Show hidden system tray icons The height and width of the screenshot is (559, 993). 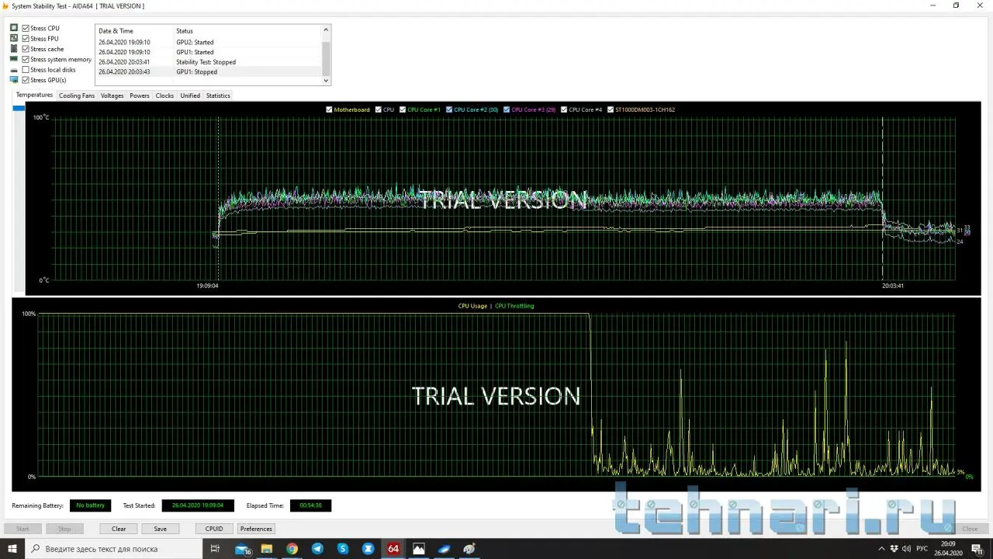tap(882, 549)
